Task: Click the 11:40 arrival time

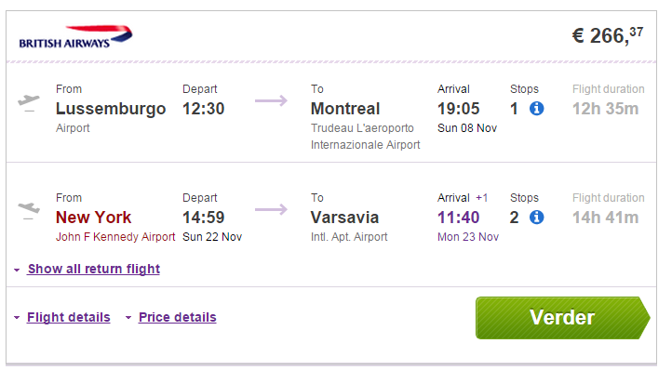Action: (458, 218)
